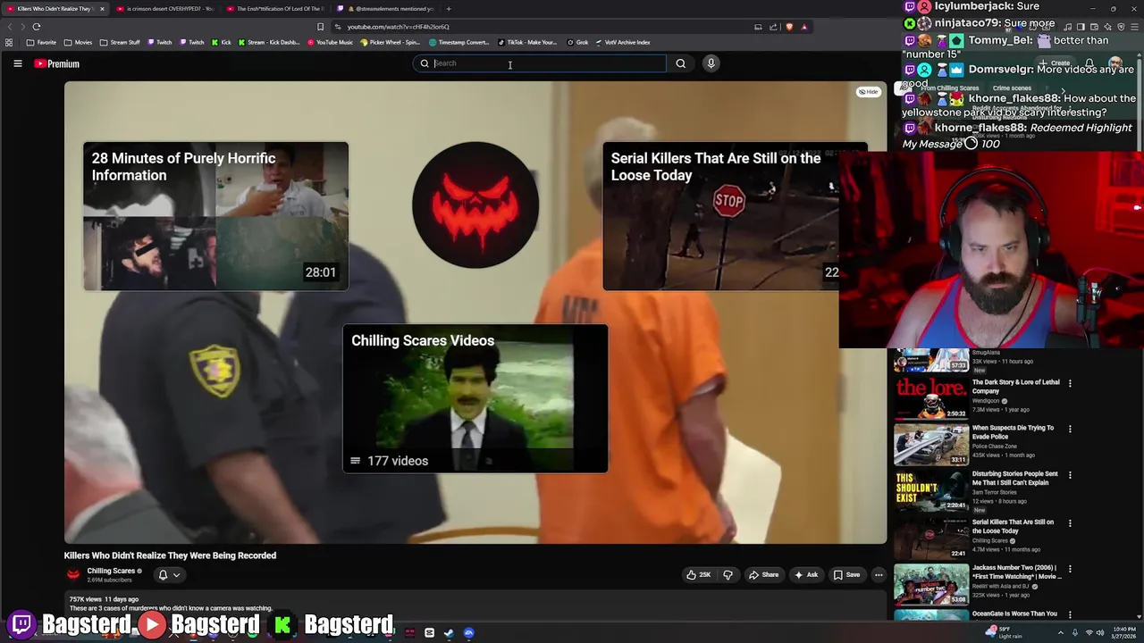Start voice search with the microphone icon
The image size is (1144, 643).
pyautogui.click(x=711, y=63)
